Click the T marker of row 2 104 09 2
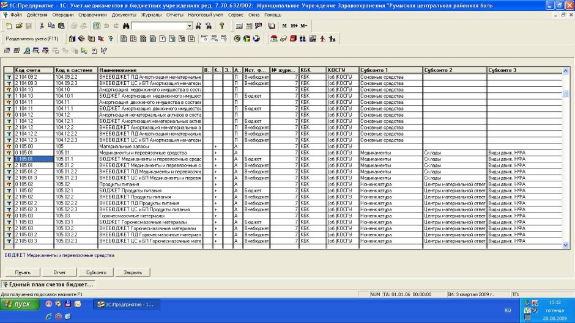The width and height of the screenshot is (575, 323). tap(9, 77)
